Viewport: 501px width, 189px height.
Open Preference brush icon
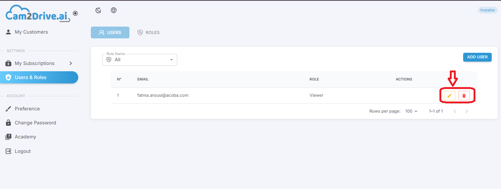(9, 109)
